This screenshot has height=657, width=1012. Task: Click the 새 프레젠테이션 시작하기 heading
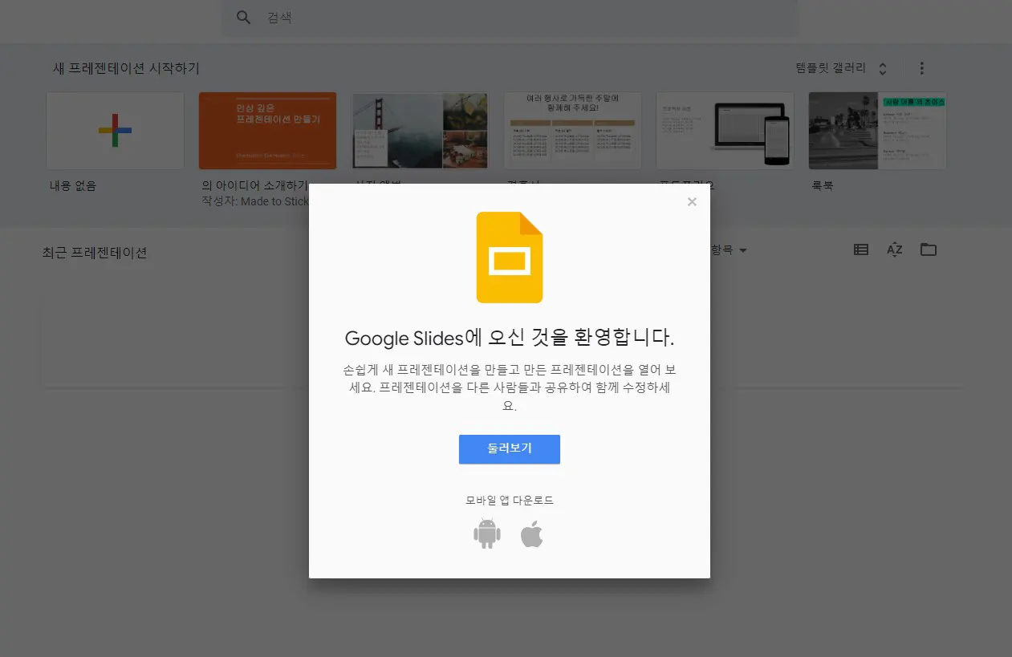126,68
